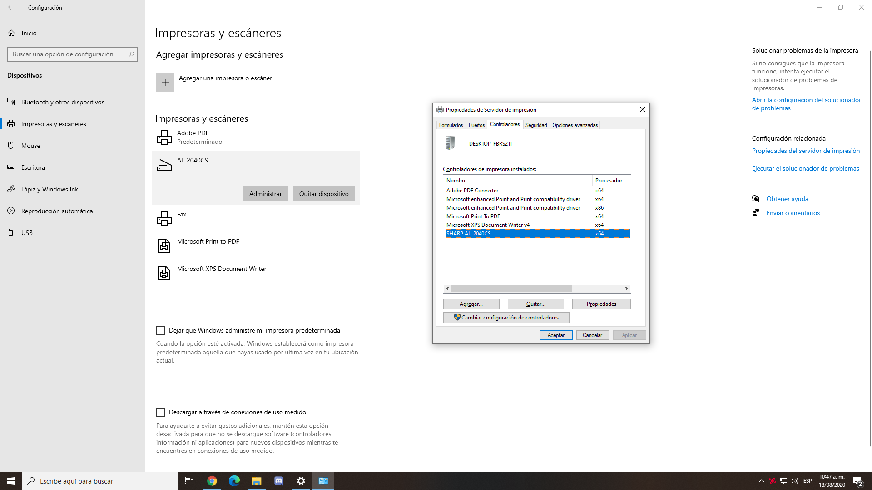Select Microsoft Print To PDF driver row
Viewport: 872px width, 490px height.
click(473, 216)
